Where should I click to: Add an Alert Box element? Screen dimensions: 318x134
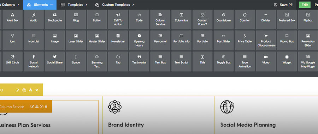tap(13, 19)
